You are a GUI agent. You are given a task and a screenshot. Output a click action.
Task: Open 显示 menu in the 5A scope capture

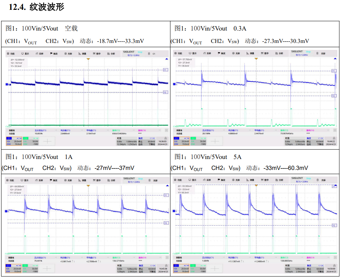click(192, 180)
